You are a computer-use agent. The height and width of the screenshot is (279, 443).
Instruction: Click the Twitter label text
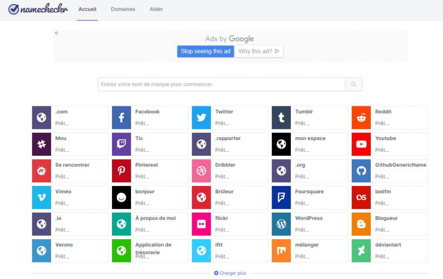tap(225, 112)
